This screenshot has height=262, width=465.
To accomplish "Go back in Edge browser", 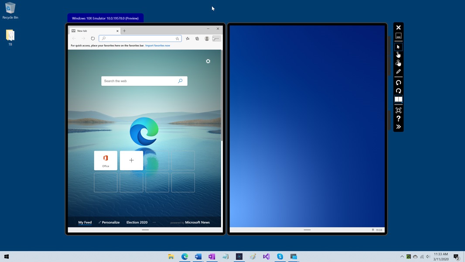I will [74, 38].
